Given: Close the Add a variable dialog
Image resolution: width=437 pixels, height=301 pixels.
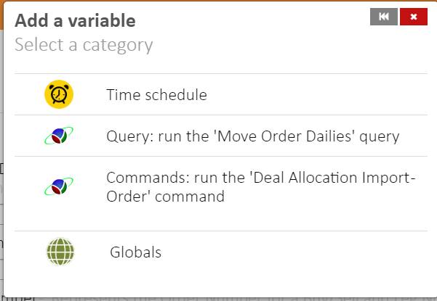Looking at the screenshot, I should (x=413, y=17).
